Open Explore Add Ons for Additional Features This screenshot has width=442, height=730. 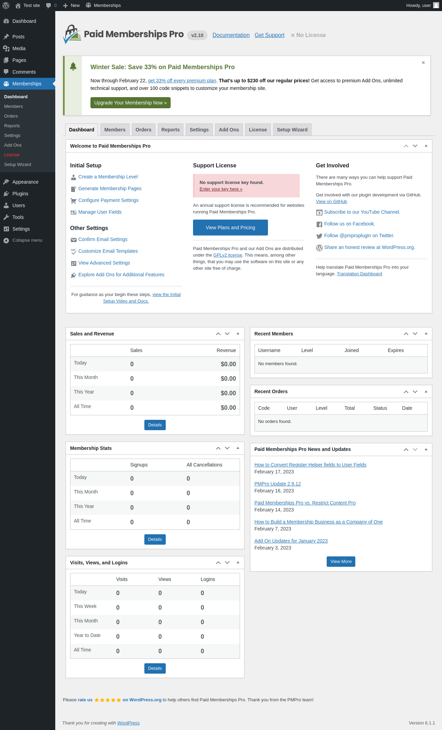(121, 275)
